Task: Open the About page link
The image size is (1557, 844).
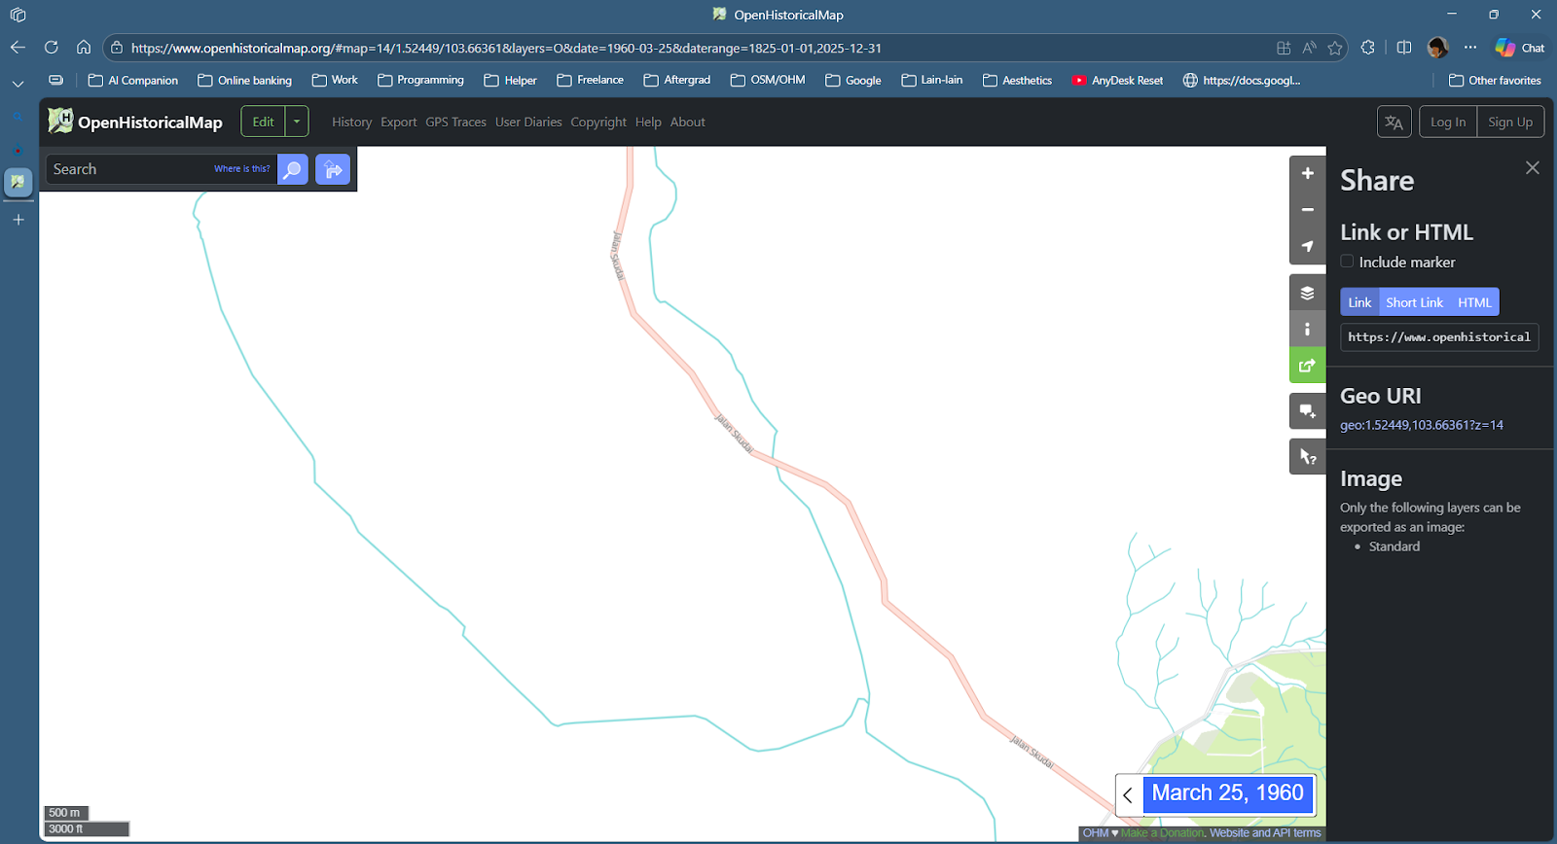Action: [687, 123]
